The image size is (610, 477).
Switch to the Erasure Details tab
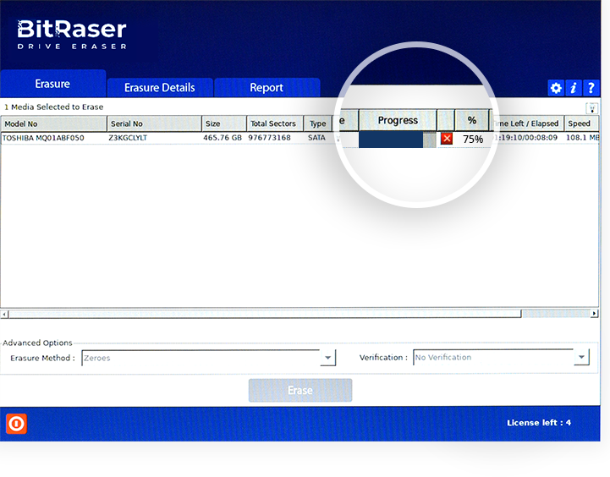pos(160,87)
